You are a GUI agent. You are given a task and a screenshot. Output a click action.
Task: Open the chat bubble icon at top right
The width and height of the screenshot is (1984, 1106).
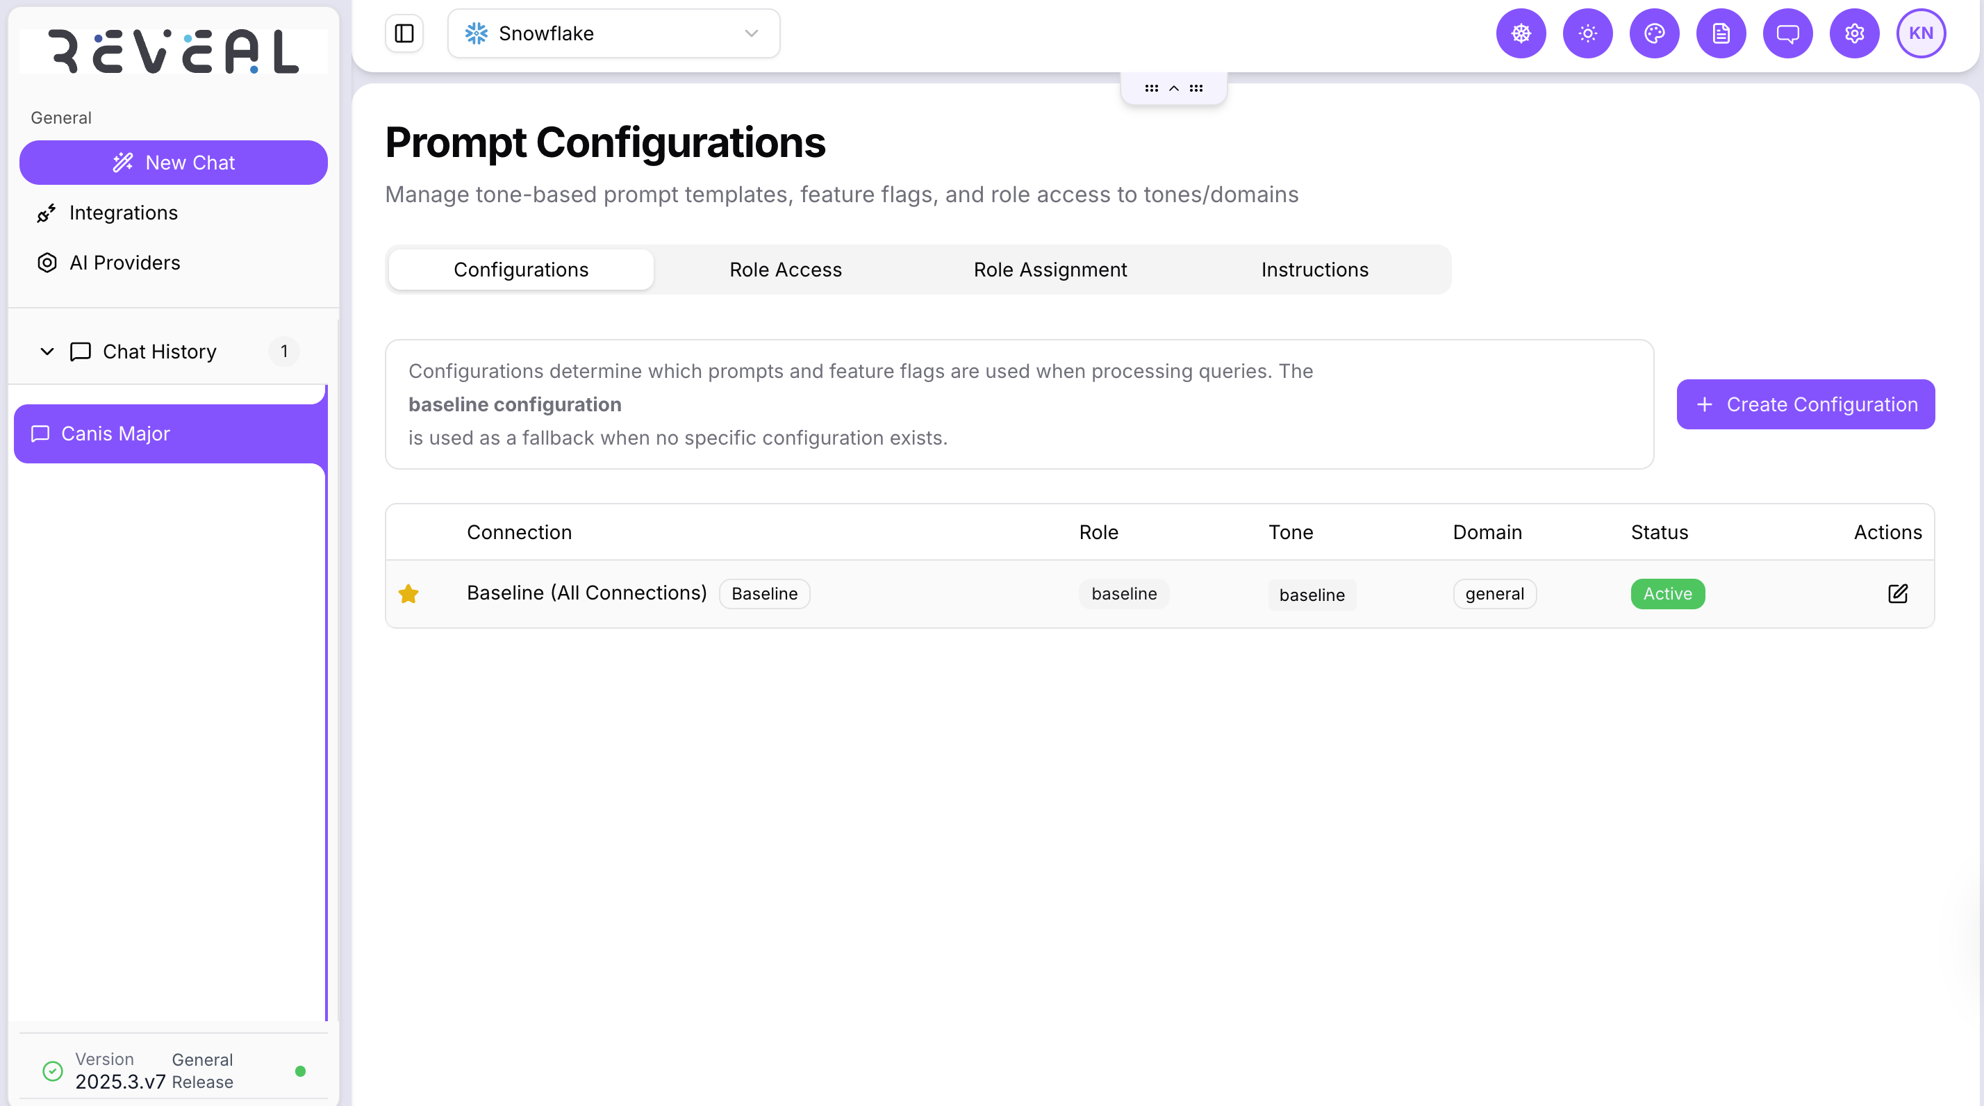point(1787,33)
